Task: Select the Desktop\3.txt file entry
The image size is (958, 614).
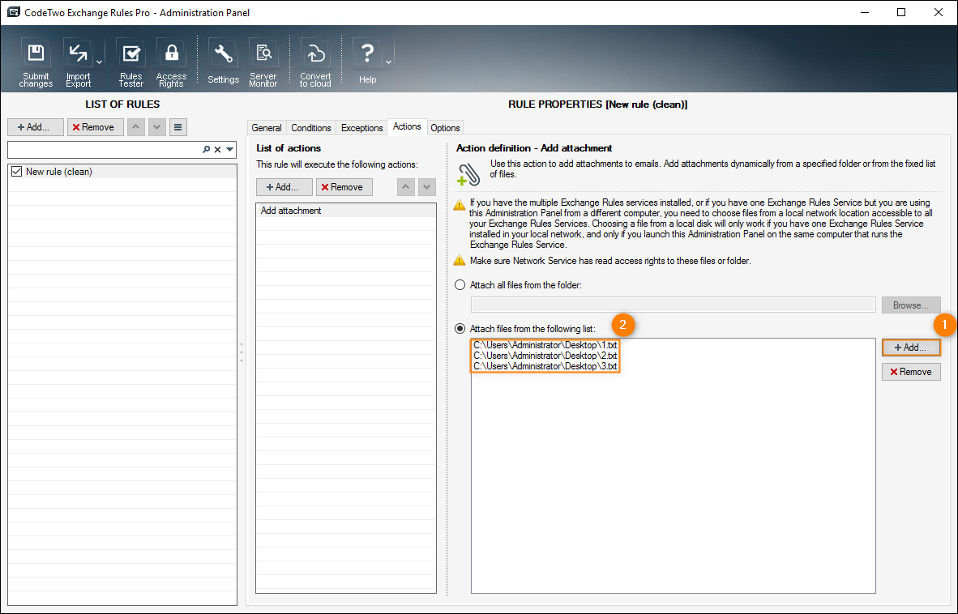Action: tap(545, 366)
